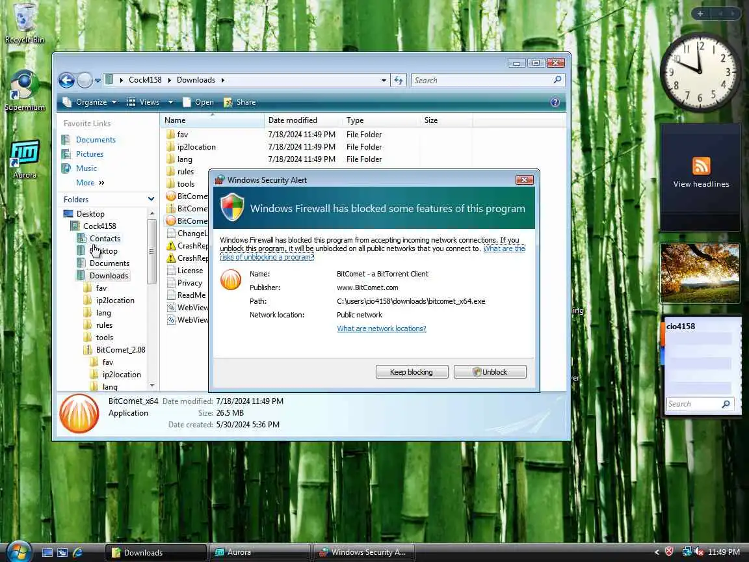Select the fav folder in file list
Screen dimensions: 749x562
click(x=183, y=135)
